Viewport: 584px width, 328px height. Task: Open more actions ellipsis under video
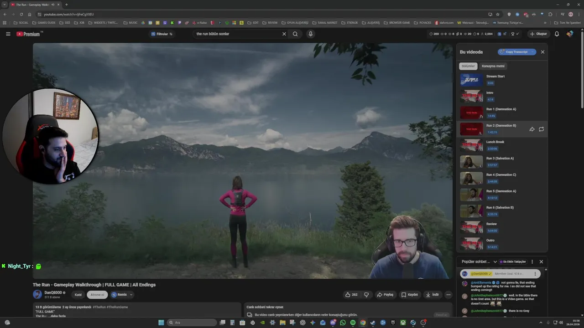point(448,295)
